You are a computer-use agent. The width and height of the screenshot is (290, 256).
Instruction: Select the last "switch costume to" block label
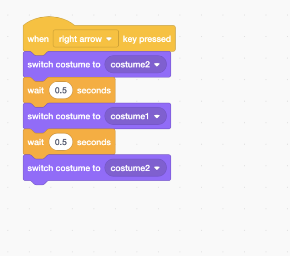[x=64, y=168]
